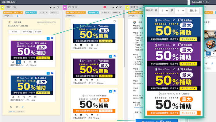Add a quote comment on the ダークパープル banner
216x122 pixels.
[92, 80]
